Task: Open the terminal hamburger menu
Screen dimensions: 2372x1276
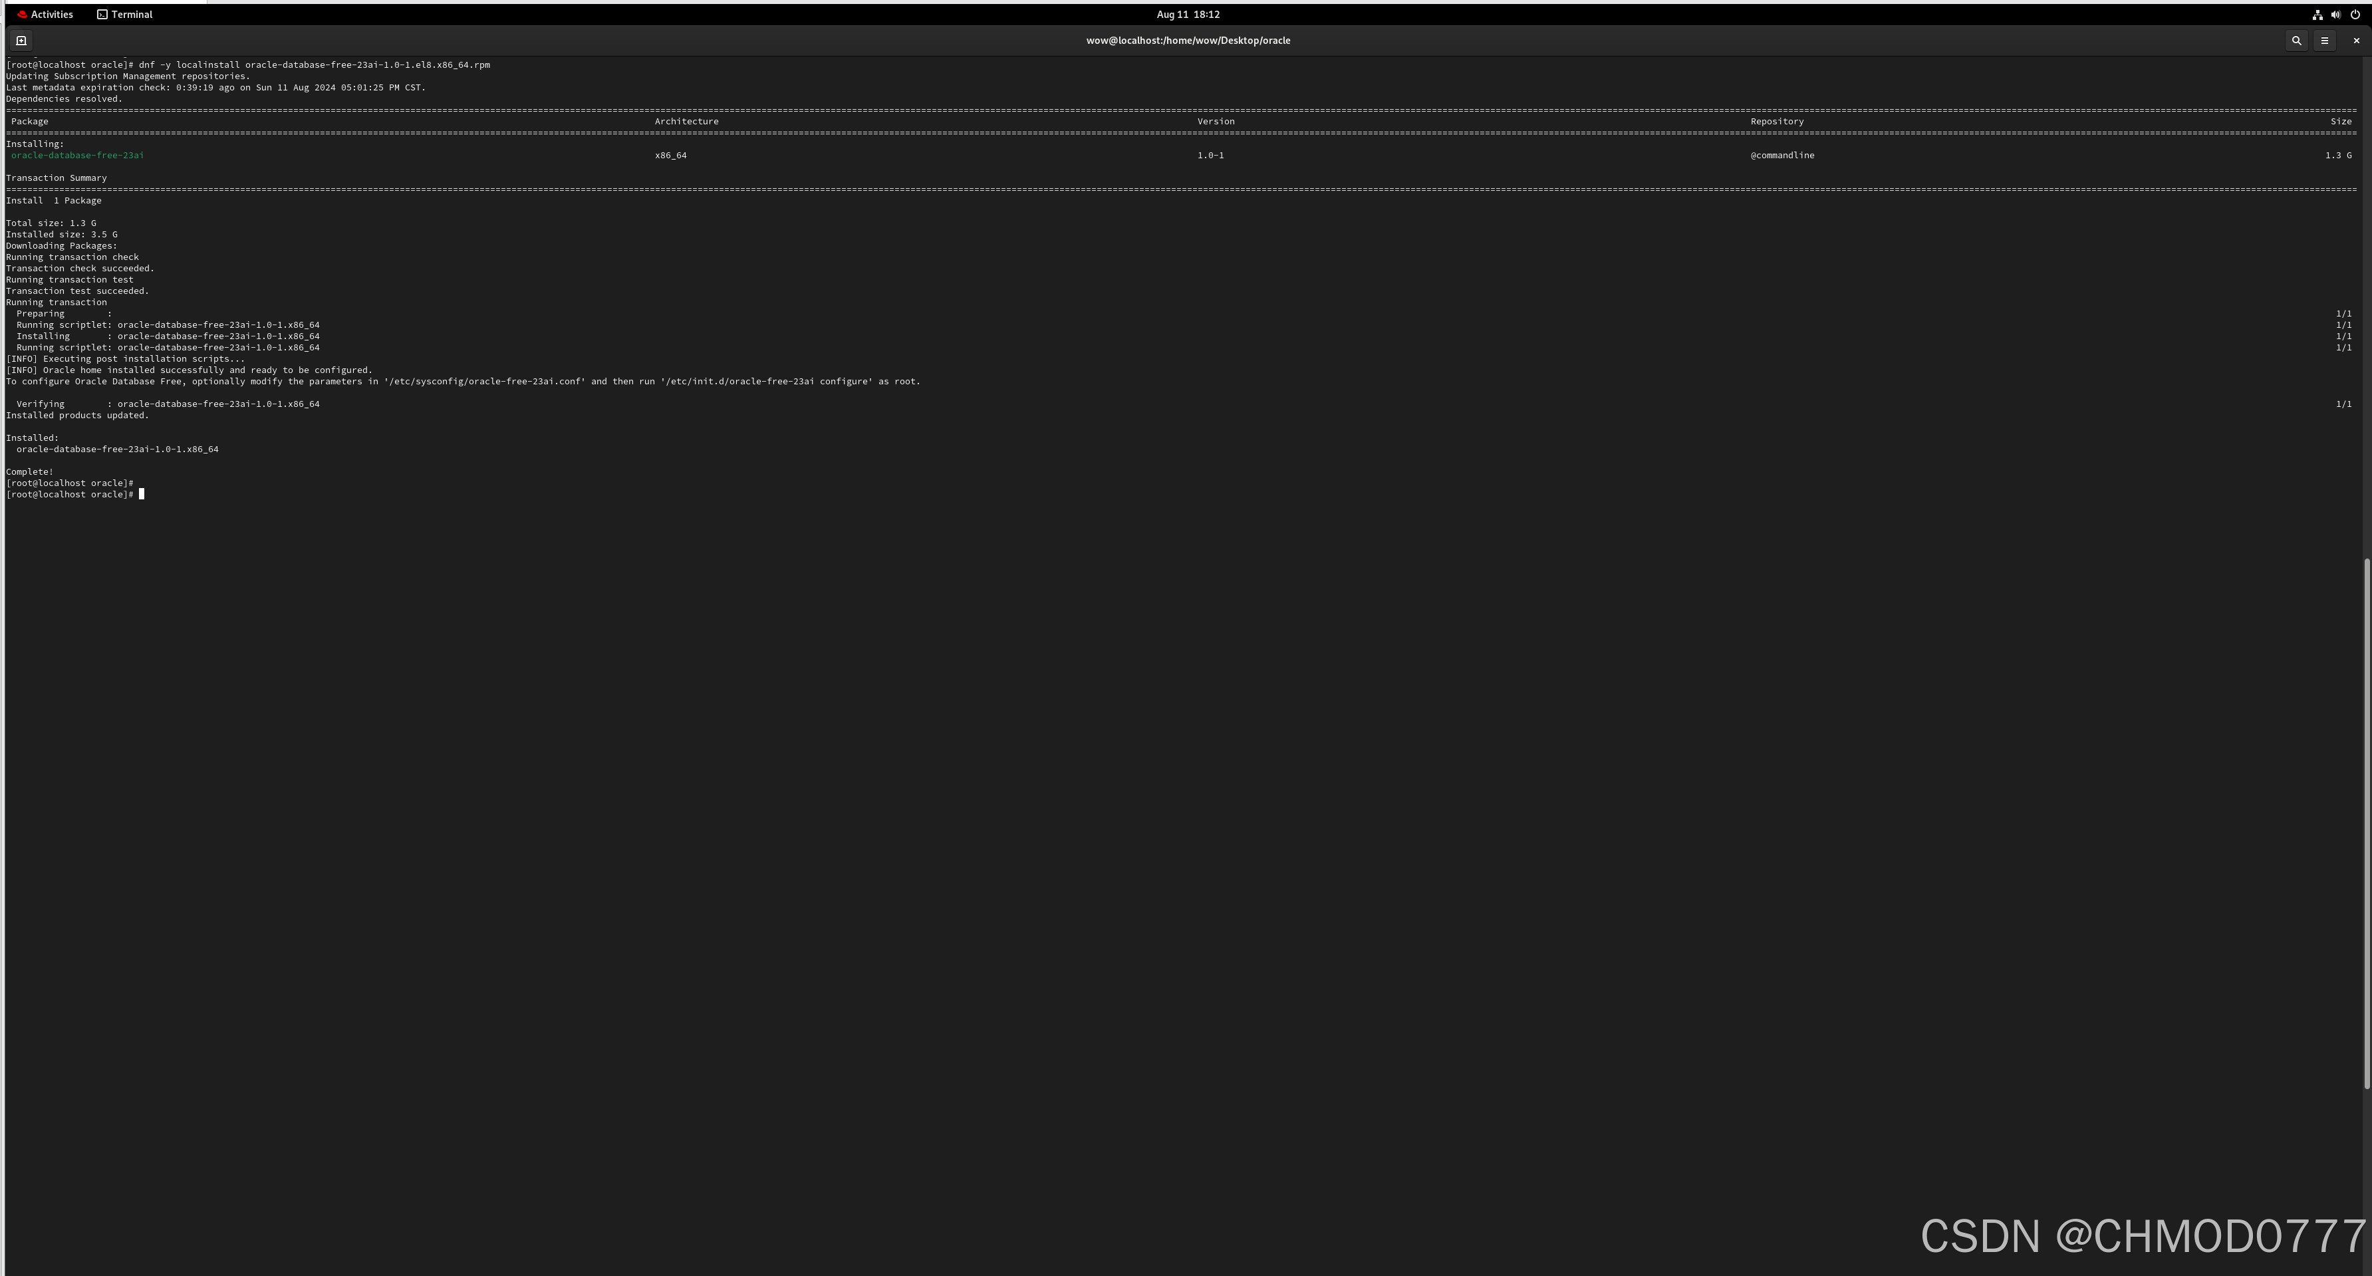Action: click(2324, 41)
